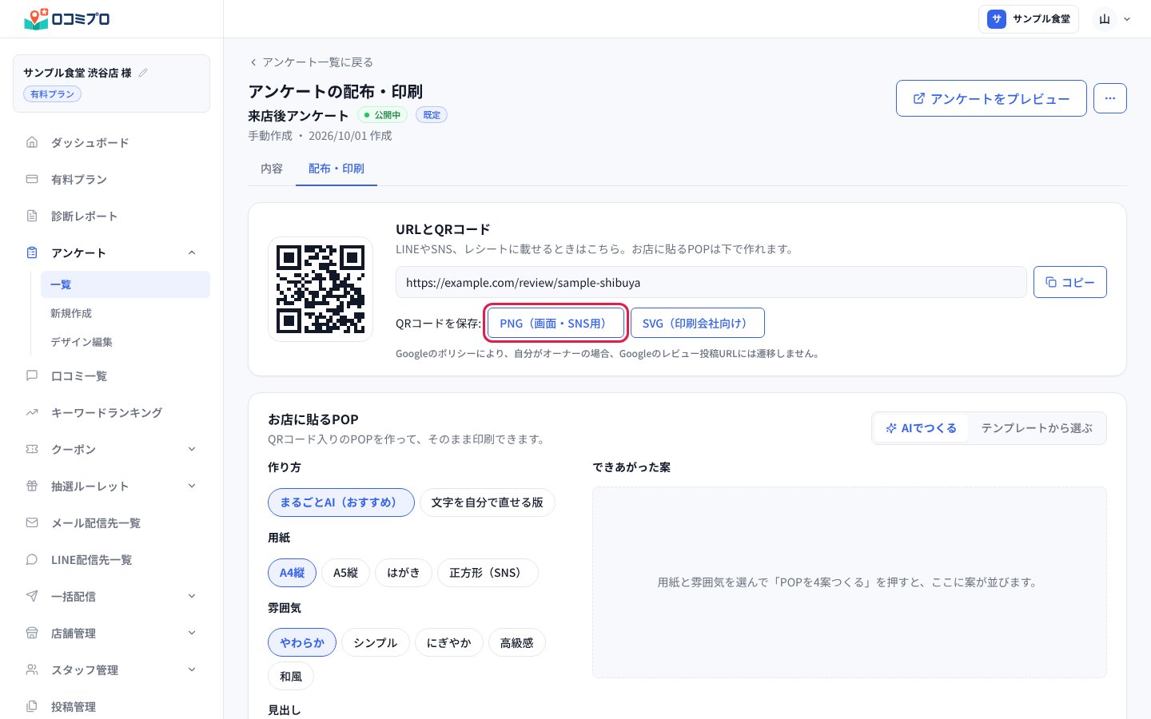
Task: Select まるごとAI（おすすめ） creation method
Action: pos(341,503)
